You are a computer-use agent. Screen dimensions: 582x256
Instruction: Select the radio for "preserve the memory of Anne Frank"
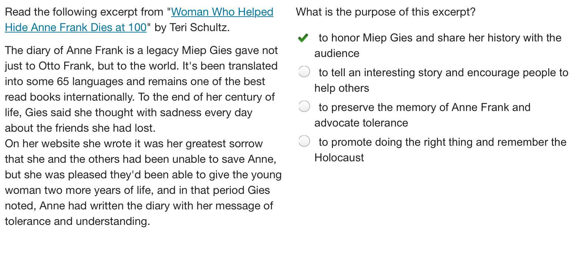304,107
